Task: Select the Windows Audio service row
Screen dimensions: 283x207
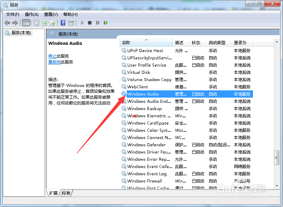Action: 186,94
